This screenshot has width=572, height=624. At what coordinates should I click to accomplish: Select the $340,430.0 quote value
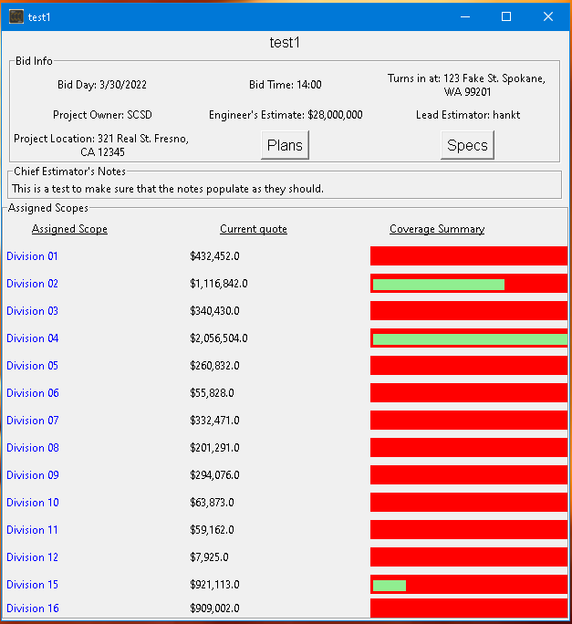point(215,311)
